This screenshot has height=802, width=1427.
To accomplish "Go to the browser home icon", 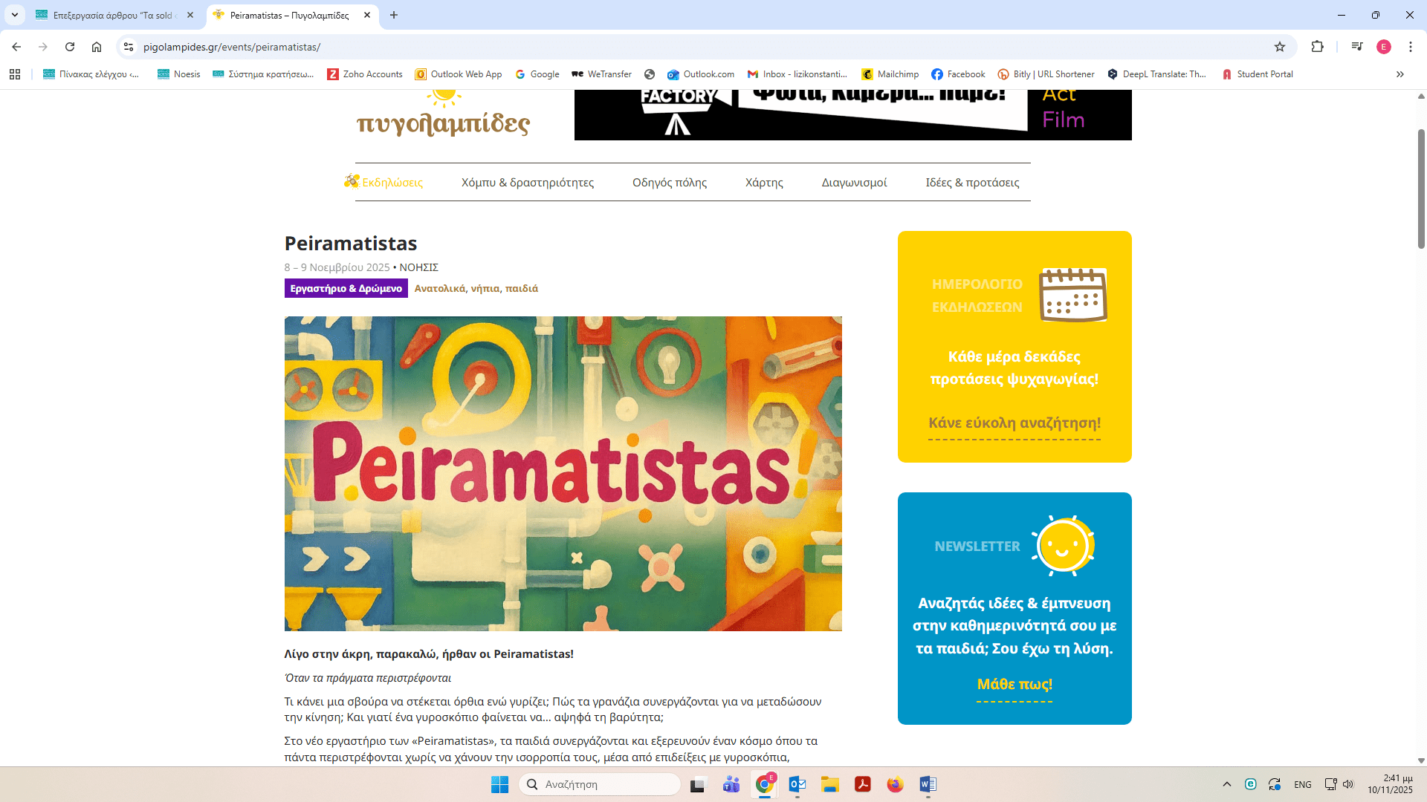I will [x=97, y=47].
